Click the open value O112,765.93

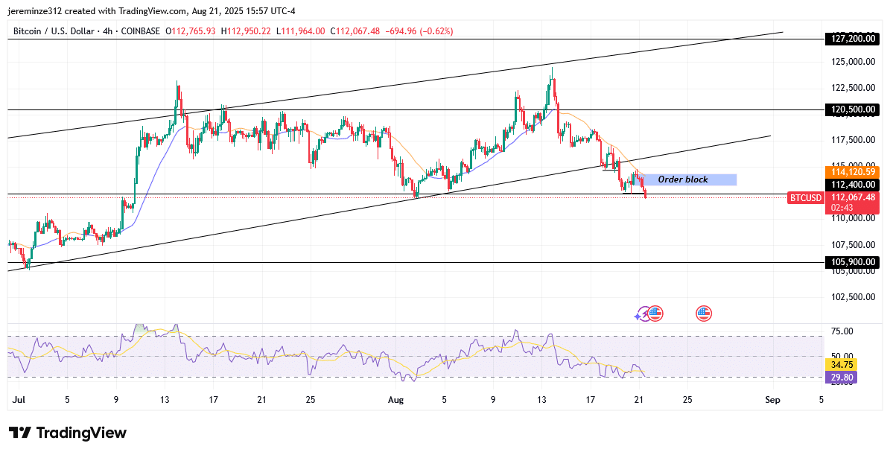190,31
